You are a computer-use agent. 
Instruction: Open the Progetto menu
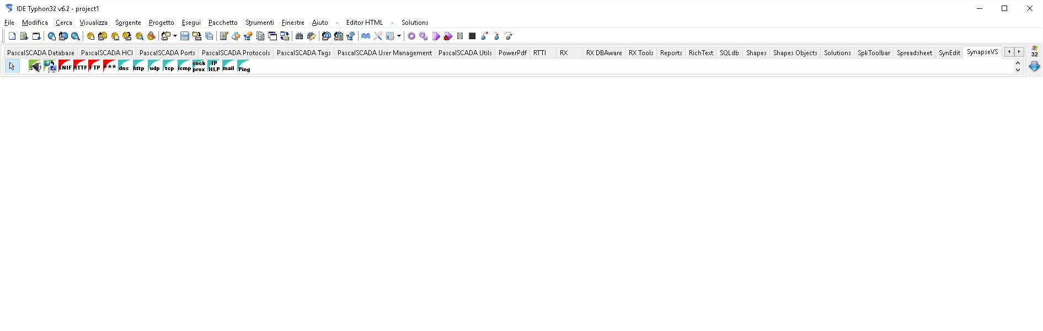pyautogui.click(x=161, y=23)
